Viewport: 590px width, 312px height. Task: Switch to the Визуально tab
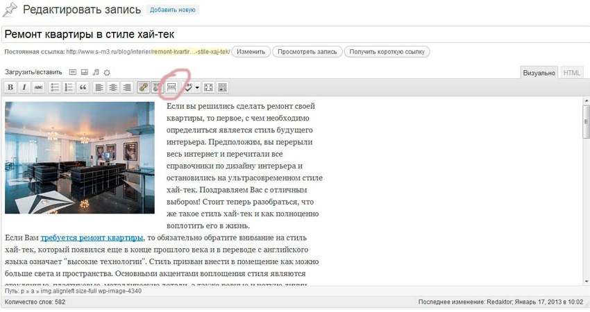539,72
